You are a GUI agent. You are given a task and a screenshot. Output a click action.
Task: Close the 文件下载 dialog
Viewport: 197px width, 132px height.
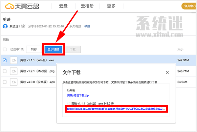tap(167, 73)
